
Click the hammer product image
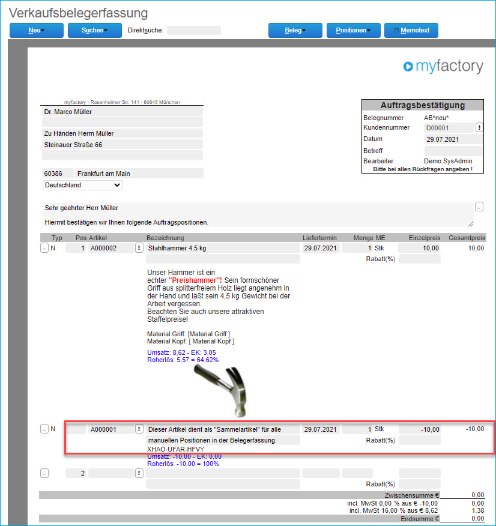click(x=221, y=391)
